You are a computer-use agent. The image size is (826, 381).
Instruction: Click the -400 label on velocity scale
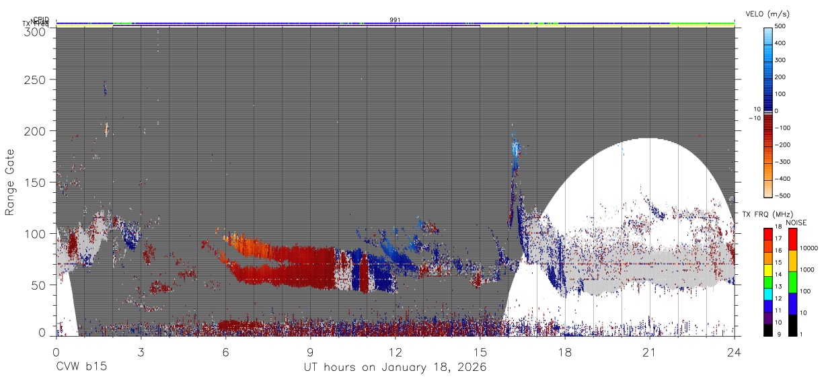click(783, 179)
